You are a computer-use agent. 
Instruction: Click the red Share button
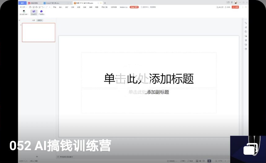click(235, 7)
